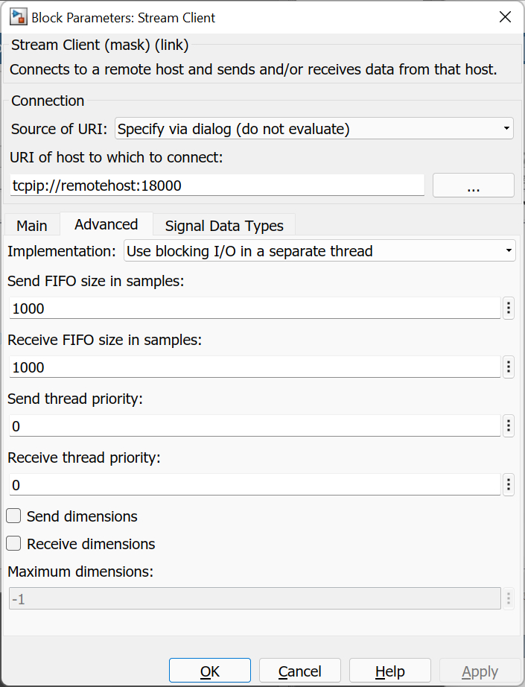Confirm settings with the OK button
Image resolution: width=525 pixels, height=687 pixels.
pos(209,670)
